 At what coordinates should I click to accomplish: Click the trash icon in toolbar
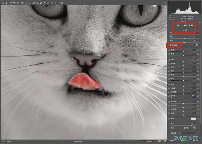tap(62, 3)
